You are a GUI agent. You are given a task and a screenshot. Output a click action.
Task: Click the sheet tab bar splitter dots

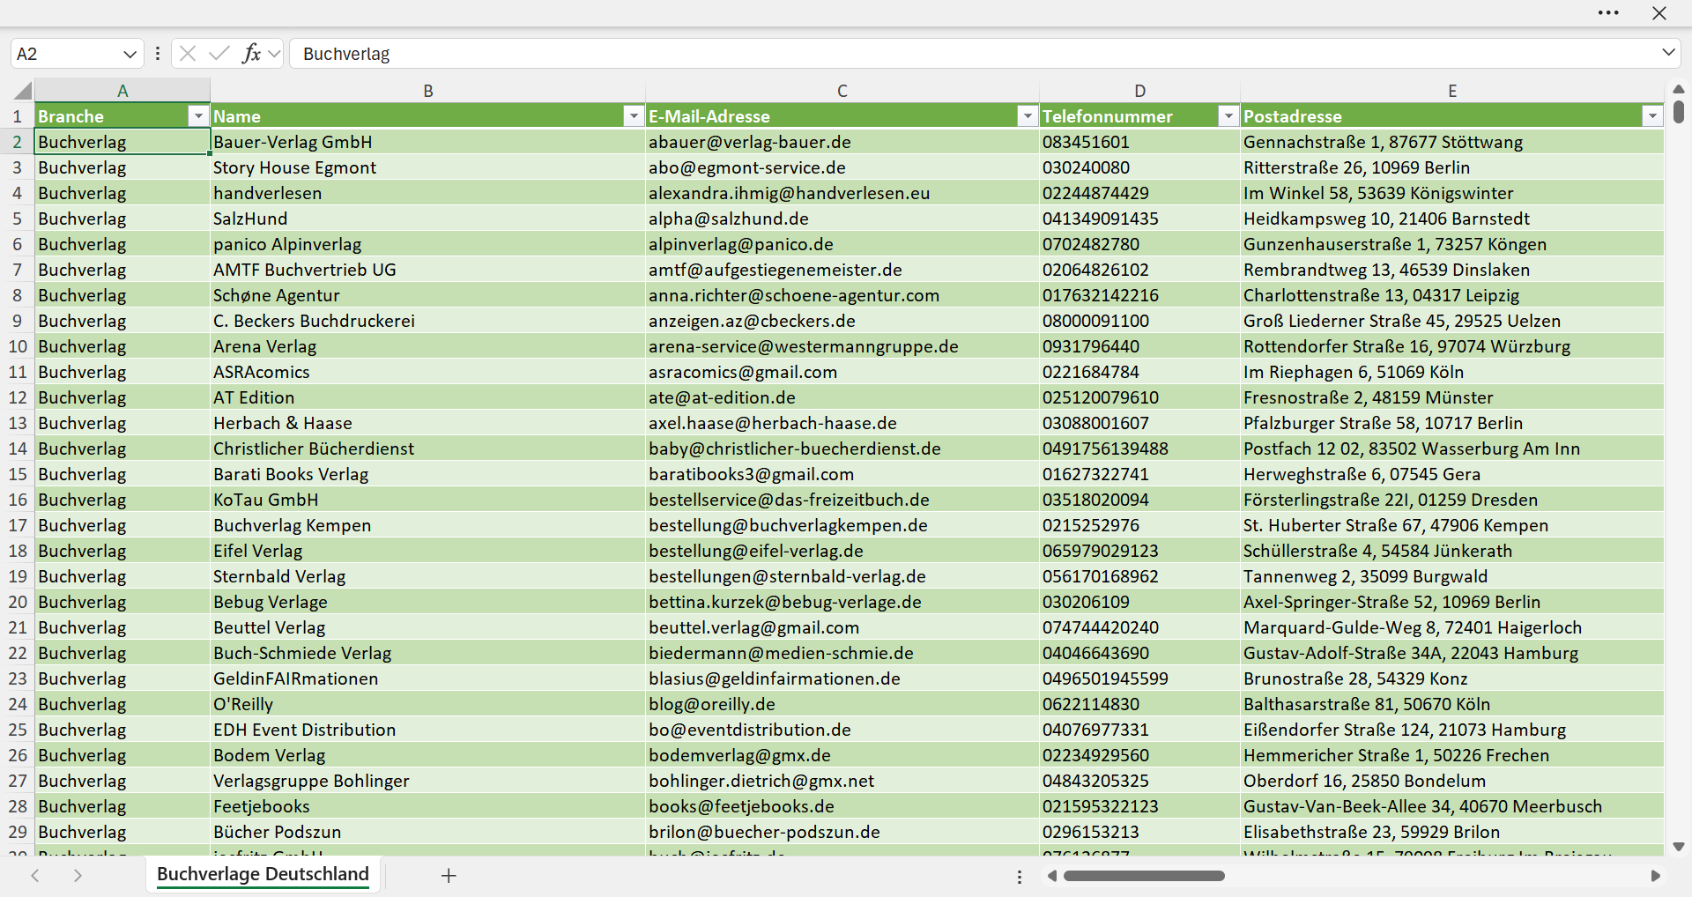(1020, 877)
